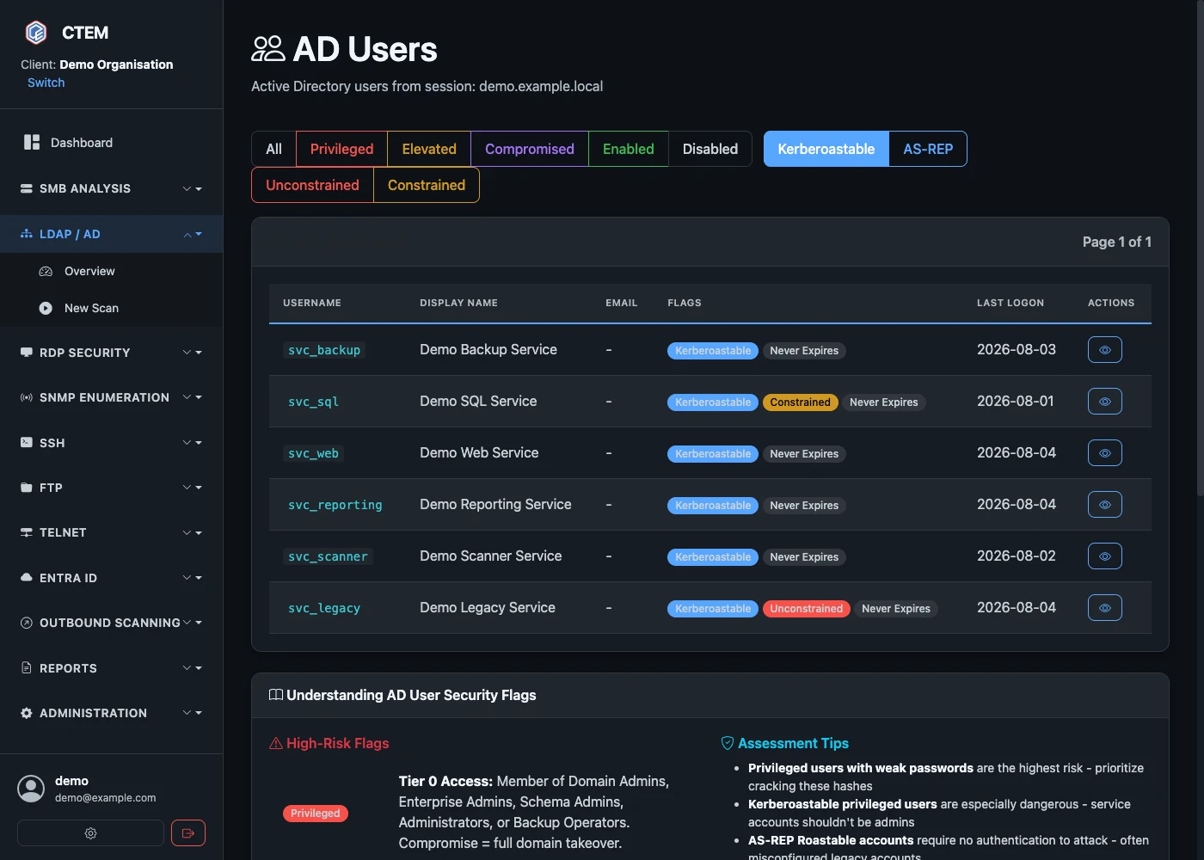
Task: Click the Administration gear icon
Action: click(27, 713)
